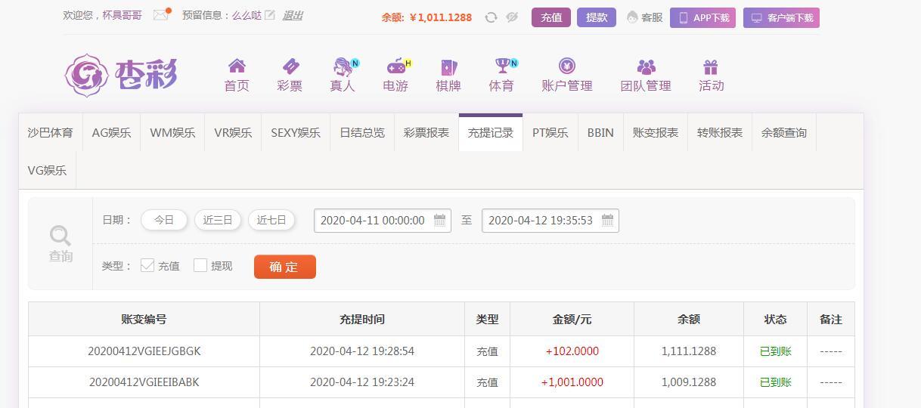
Task: Select the AG娱乐 tab
Action: point(111,132)
